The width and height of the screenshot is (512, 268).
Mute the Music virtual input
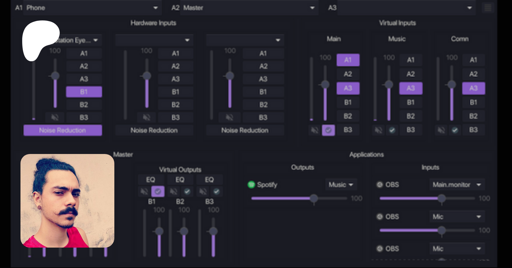click(x=378, y=130)
